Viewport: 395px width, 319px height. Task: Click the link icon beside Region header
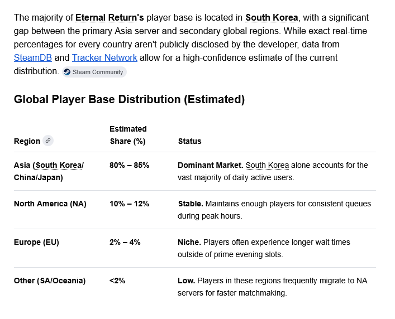tap(48, 141)
